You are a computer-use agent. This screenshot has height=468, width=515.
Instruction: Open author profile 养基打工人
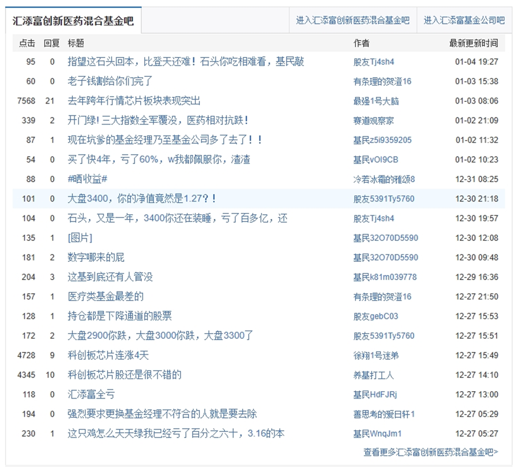pyautogui.click(x=374, y=375)
